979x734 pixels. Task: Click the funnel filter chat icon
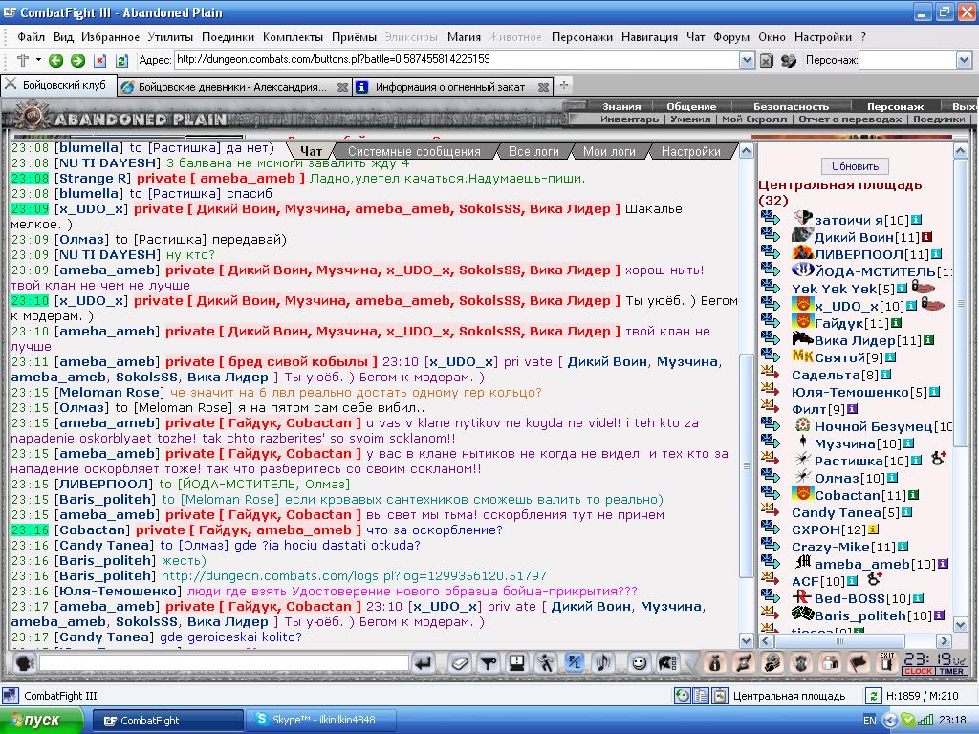(489, 663)
